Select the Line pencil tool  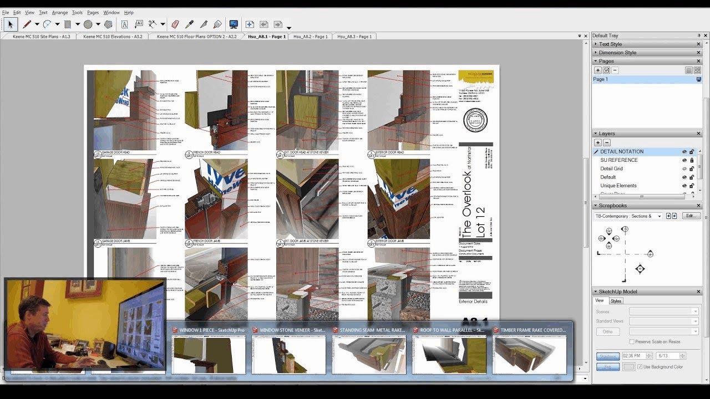point(27,24)
